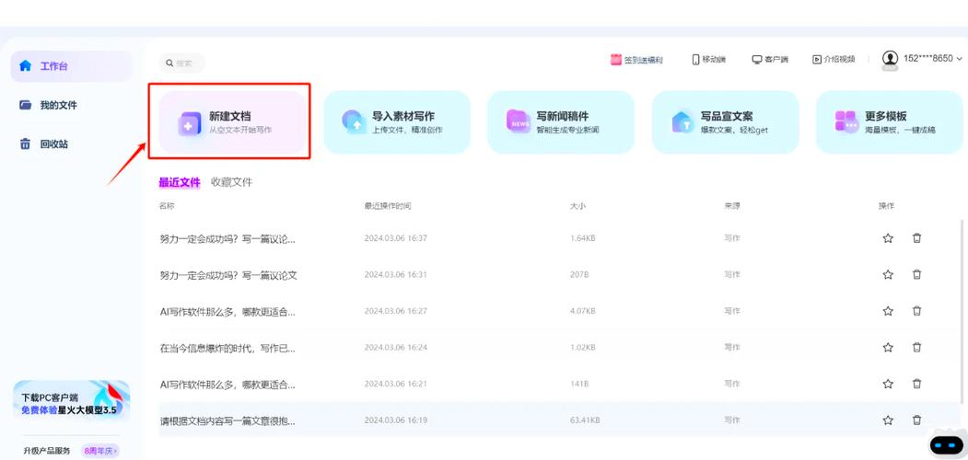Delete the file dated 2024.03.06 16:24
This screenshot has height=460, width=968.
(x=916, y=348)
